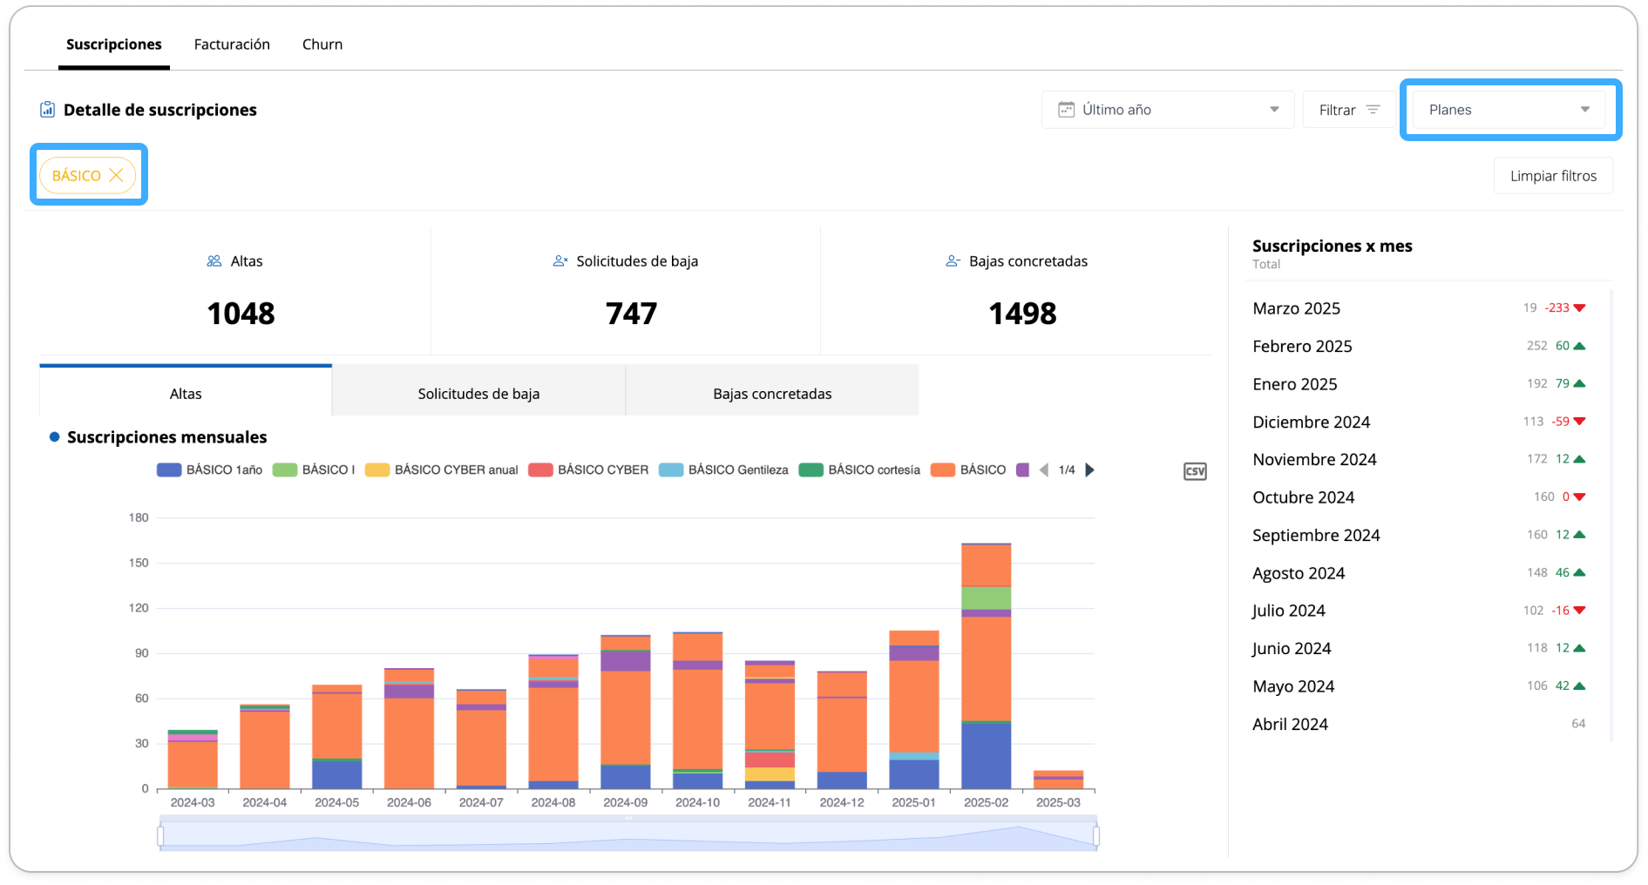The width and height of the screenshot is (1648, 885).
Task: Open the Facturación tab
Action: coord(232,44)
